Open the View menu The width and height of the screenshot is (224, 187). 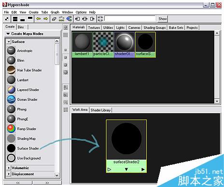point(23,12)
